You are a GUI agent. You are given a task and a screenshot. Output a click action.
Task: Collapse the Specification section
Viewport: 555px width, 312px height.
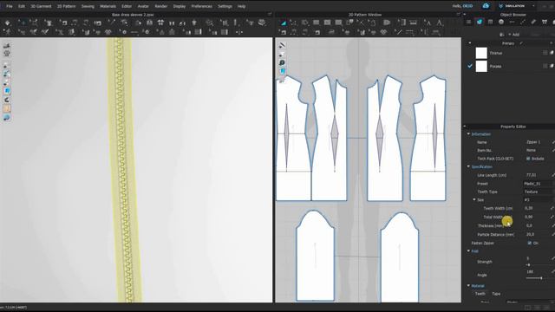(x=468, y=166)
